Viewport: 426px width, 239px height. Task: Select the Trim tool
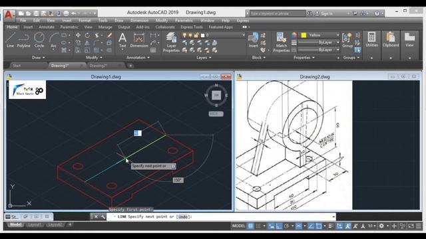point(97,35)
